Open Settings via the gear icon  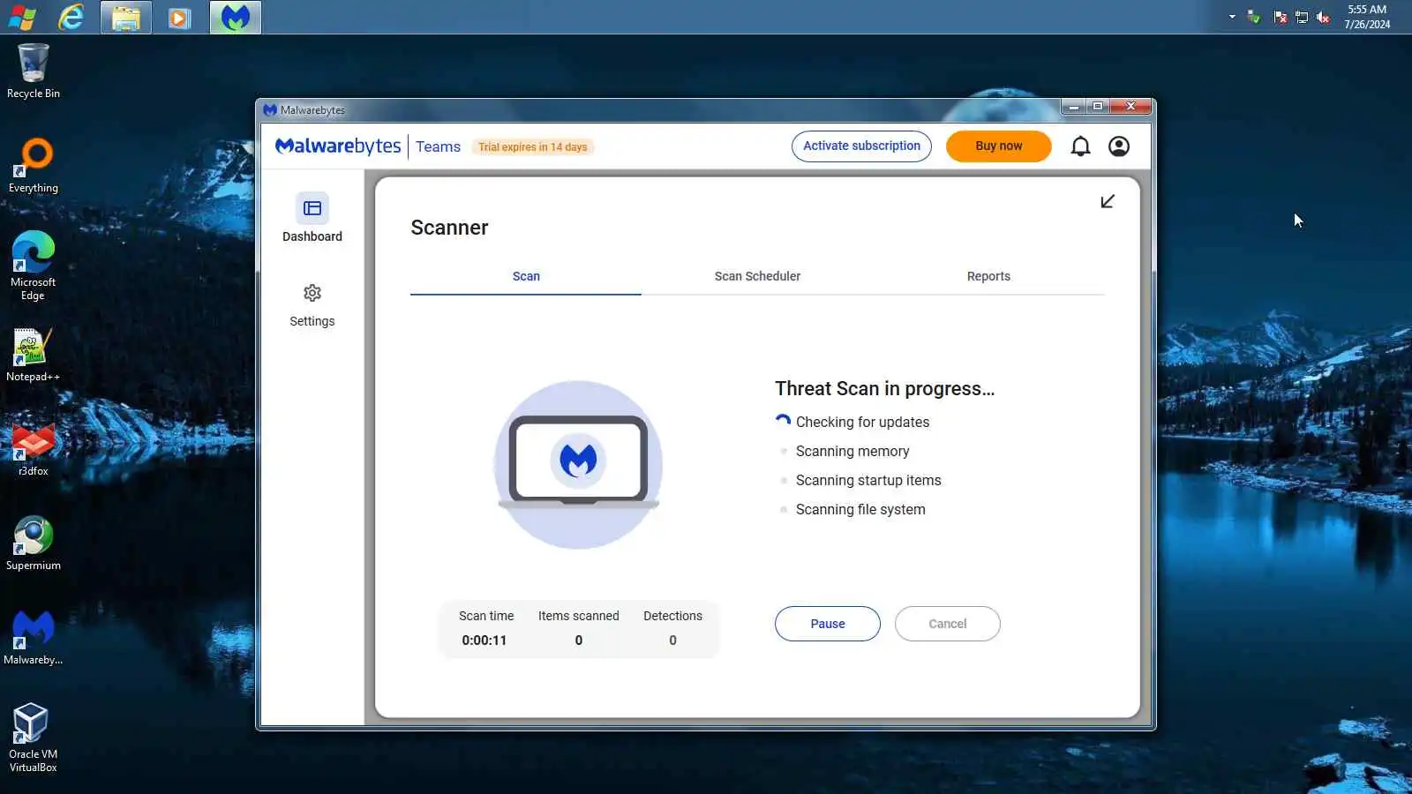click(x=312, y=293)
